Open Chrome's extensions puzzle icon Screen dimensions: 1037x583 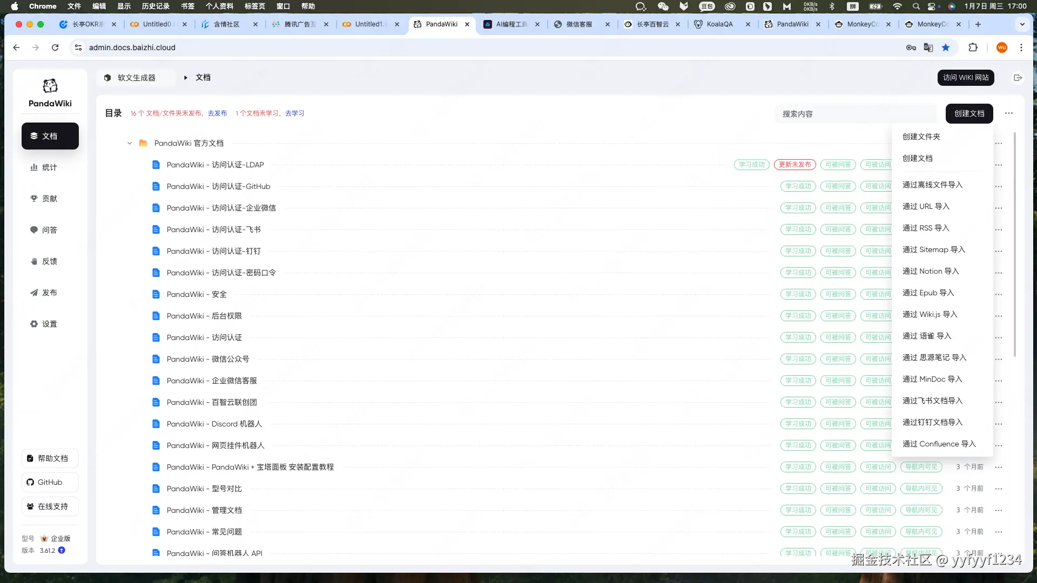tap(973, 48)
